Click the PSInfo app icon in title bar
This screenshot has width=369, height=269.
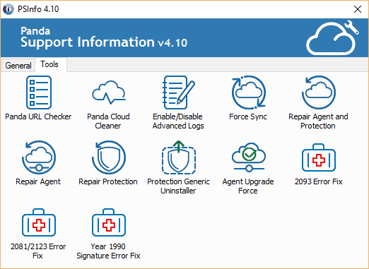pos(8,9)
